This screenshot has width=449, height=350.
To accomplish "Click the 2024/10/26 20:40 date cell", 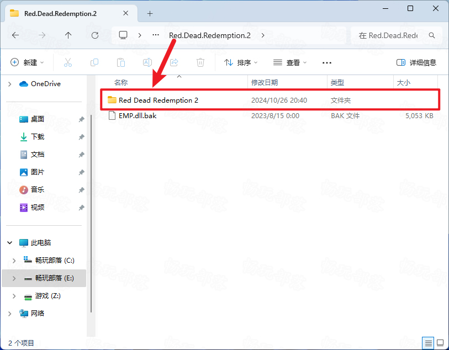I will (279, 100).
